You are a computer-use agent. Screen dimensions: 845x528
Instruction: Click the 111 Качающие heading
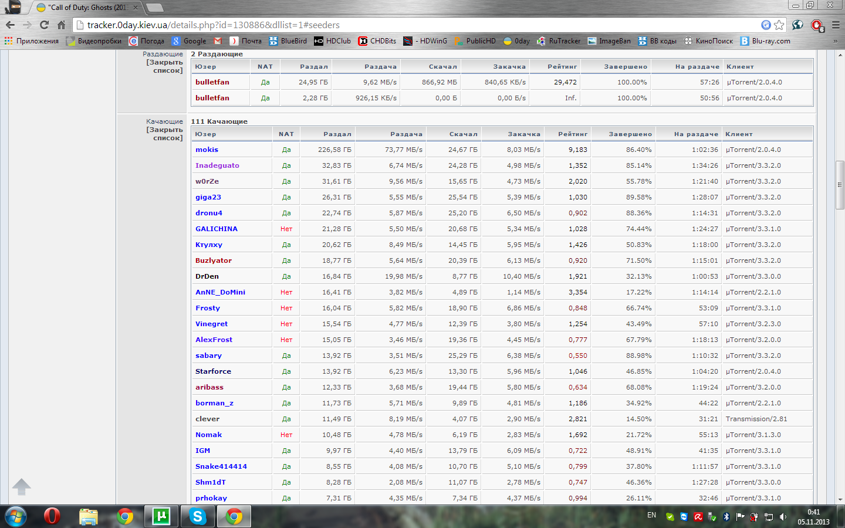pyautogui.click(x=219, y=121)
